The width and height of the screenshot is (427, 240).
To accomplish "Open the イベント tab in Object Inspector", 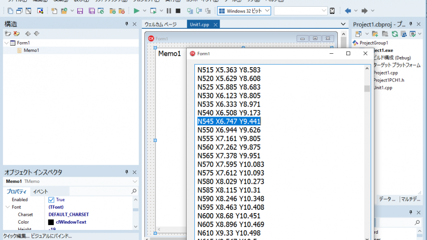I will [40, 192].
